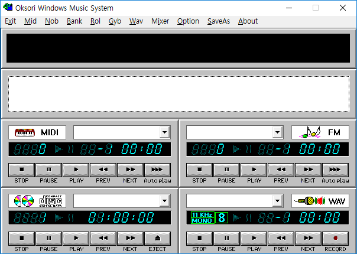Open the SaveAs menu
357x254 pixels.
[219, 21]
